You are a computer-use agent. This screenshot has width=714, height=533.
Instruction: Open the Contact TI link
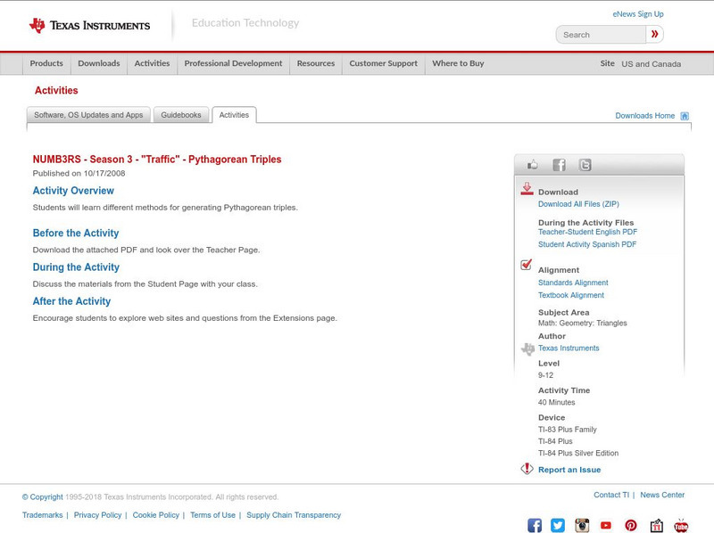[611, 495]
